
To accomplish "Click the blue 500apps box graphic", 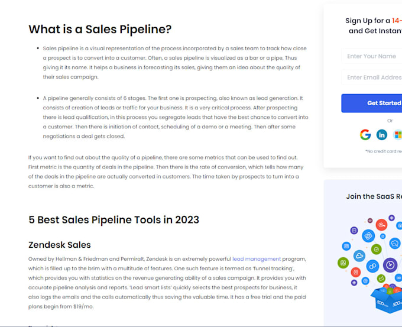I will point(385,300).
